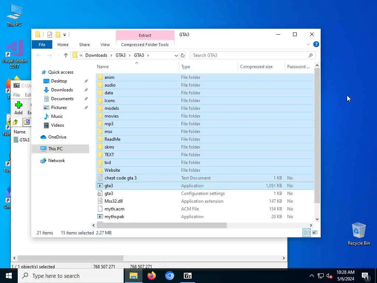Viewport: 377px width, 283px height.
Task: Select the myth.acm file icon
Action: click(100, 209)
